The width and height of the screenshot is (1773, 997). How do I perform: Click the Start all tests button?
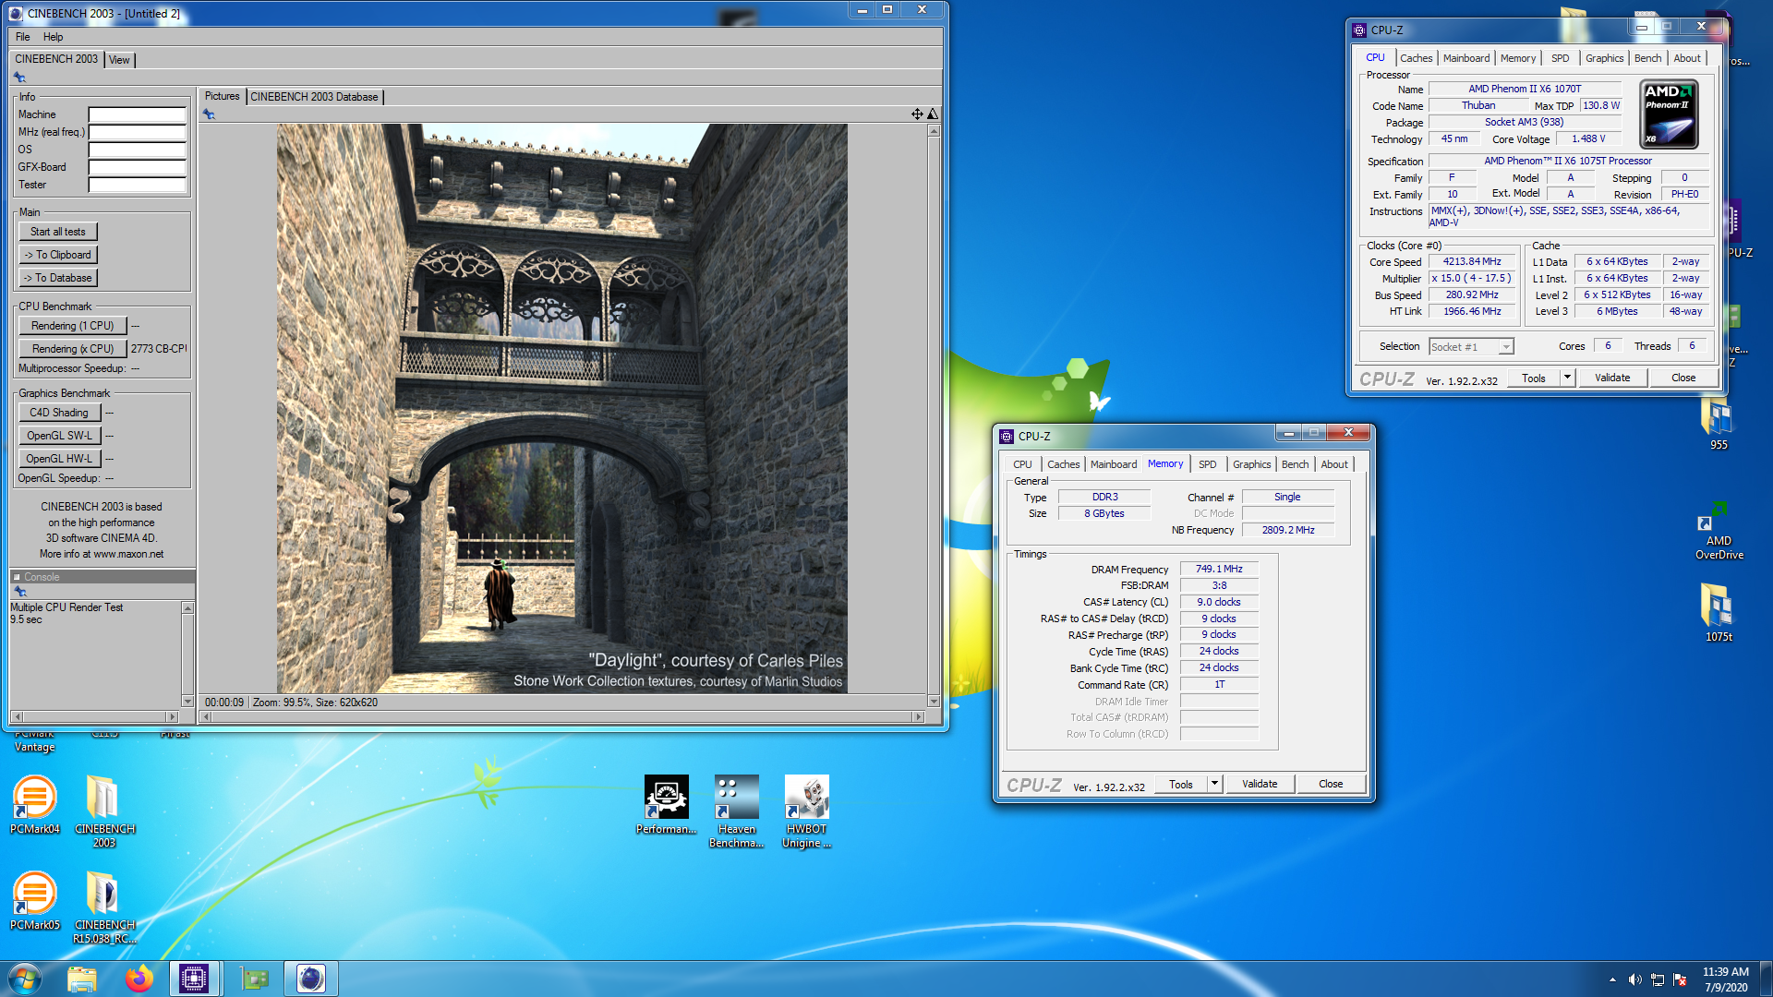58,232
